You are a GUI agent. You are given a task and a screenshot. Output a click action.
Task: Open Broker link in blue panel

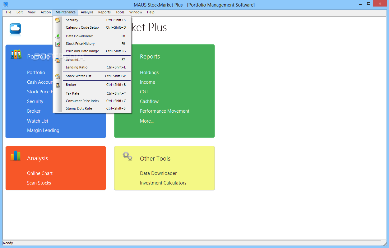click(x=34, y=111)
